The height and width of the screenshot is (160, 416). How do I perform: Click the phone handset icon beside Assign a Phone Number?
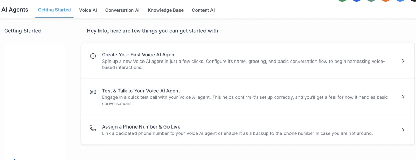coord(93,128)
